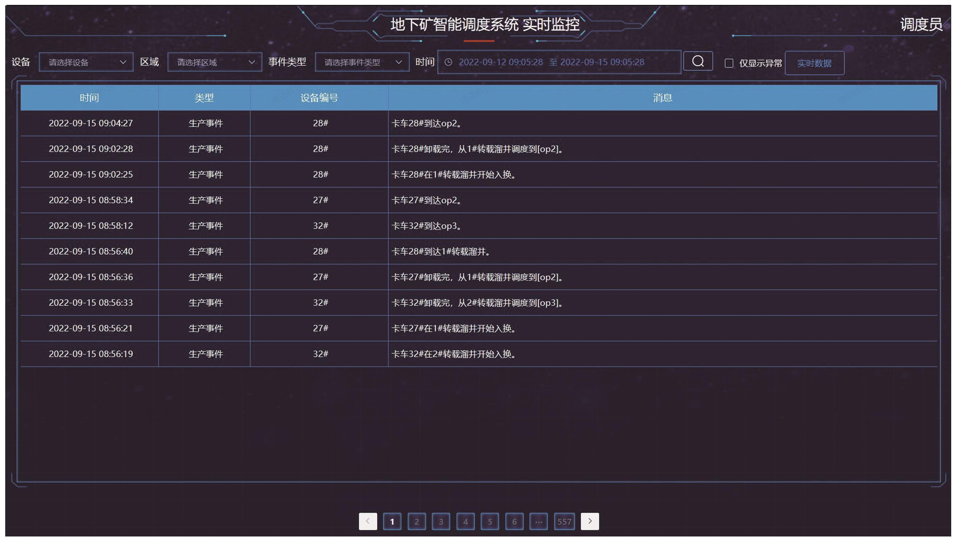
Task: Click the 时间 column header
Action: 89,98
